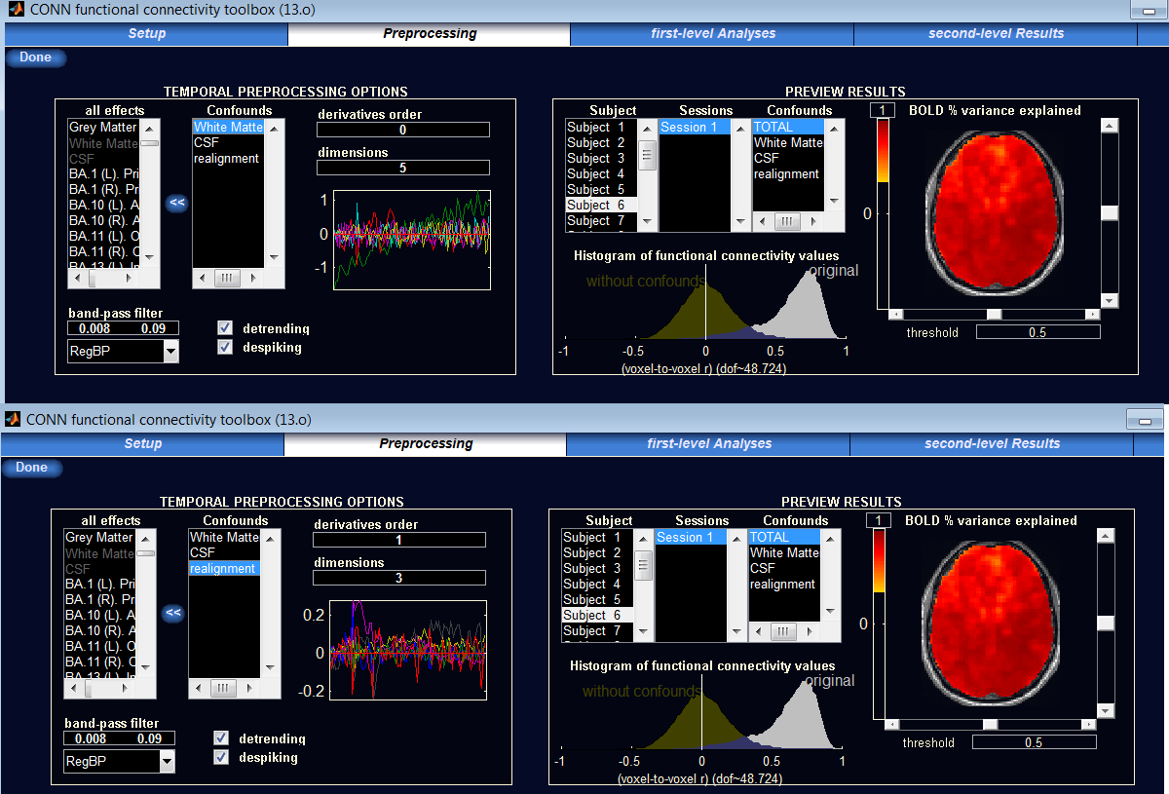Switch to first-level Analyses tab in top window
1169x794 pixels.
click(x=712, y=33)
